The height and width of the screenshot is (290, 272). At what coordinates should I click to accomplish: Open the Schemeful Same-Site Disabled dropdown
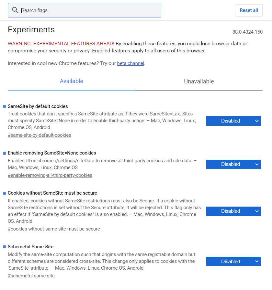[x=233, y=261]
